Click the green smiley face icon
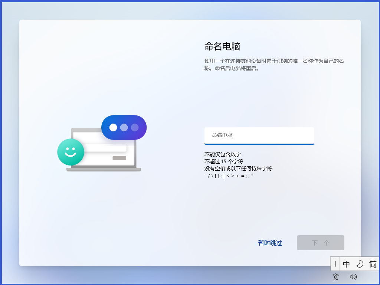Image resolution: width=380 pixels, height=285 pixels. [x=71, y=152]
